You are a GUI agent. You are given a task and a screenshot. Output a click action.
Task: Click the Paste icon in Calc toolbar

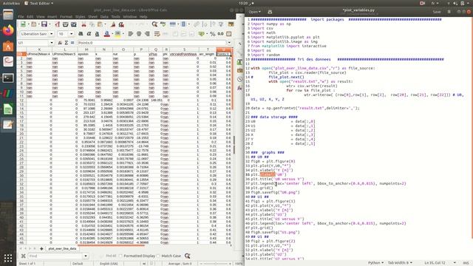point(100,24)
